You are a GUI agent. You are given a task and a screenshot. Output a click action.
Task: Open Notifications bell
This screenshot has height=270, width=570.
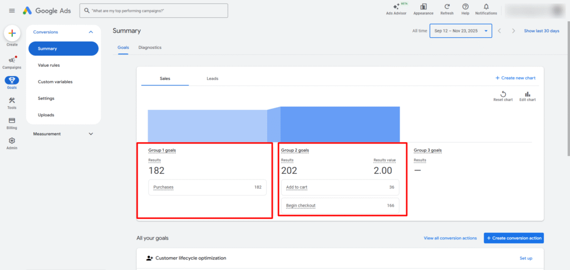[x=486, y=9]
